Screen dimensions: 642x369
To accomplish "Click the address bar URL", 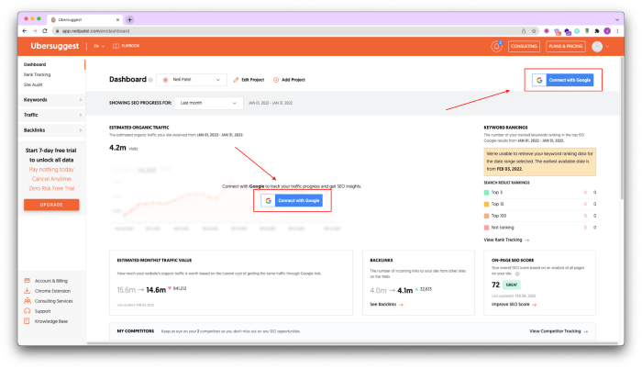I will point(95,31).
